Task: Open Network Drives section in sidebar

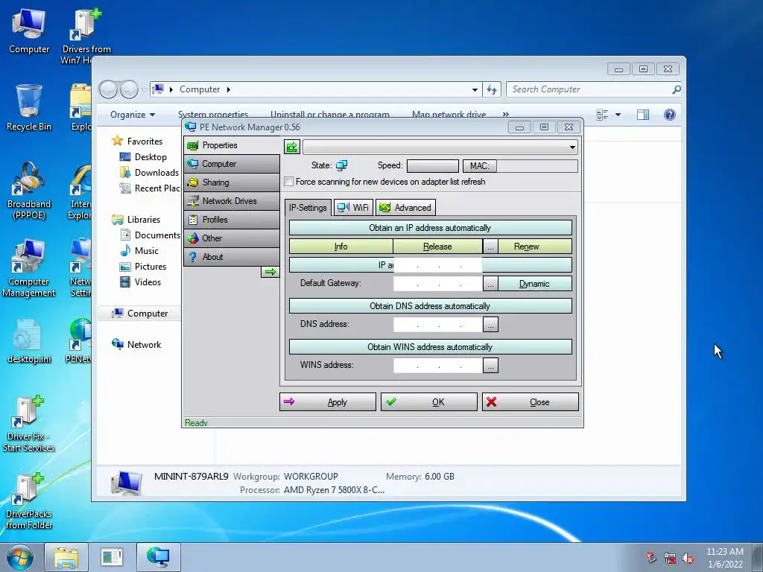Action: (232, 201)
